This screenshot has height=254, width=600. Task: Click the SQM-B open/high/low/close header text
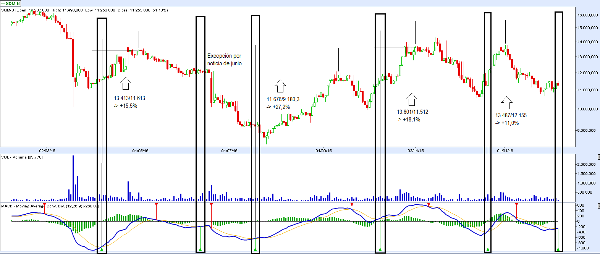pyautogui.click(x=84, y=10)
